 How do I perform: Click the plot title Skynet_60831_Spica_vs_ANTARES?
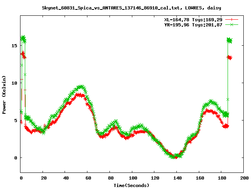131,8
